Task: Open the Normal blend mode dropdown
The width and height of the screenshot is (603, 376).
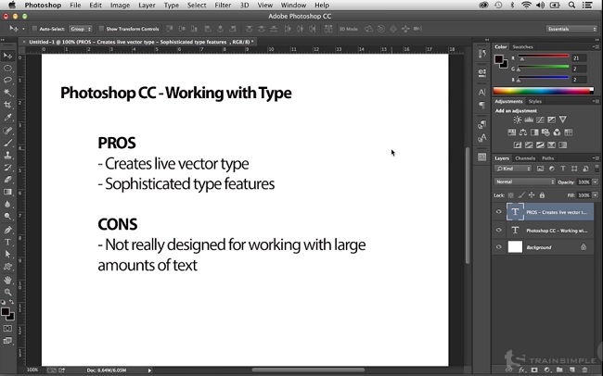Action: tap(524, 182)
